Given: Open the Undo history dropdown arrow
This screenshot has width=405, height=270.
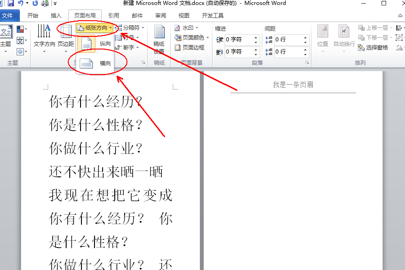Looking at the screenshot, I should click(27, 3).
